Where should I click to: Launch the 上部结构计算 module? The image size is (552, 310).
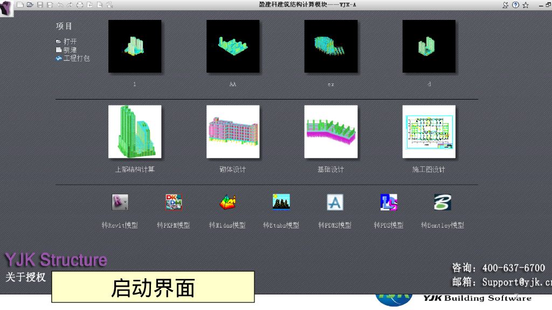tap(134, 131)
